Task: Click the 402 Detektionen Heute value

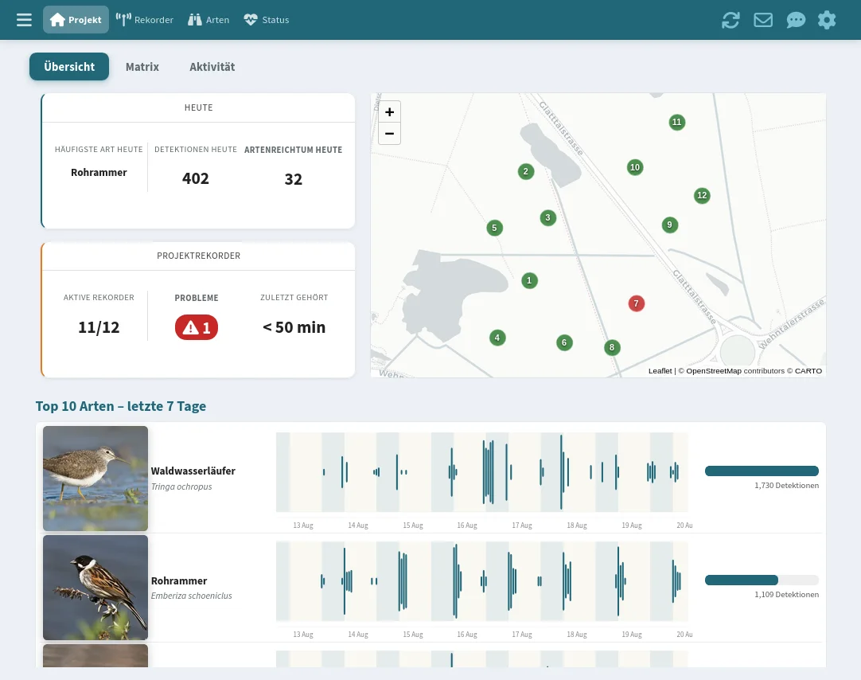Action: [x=196, y=178]
